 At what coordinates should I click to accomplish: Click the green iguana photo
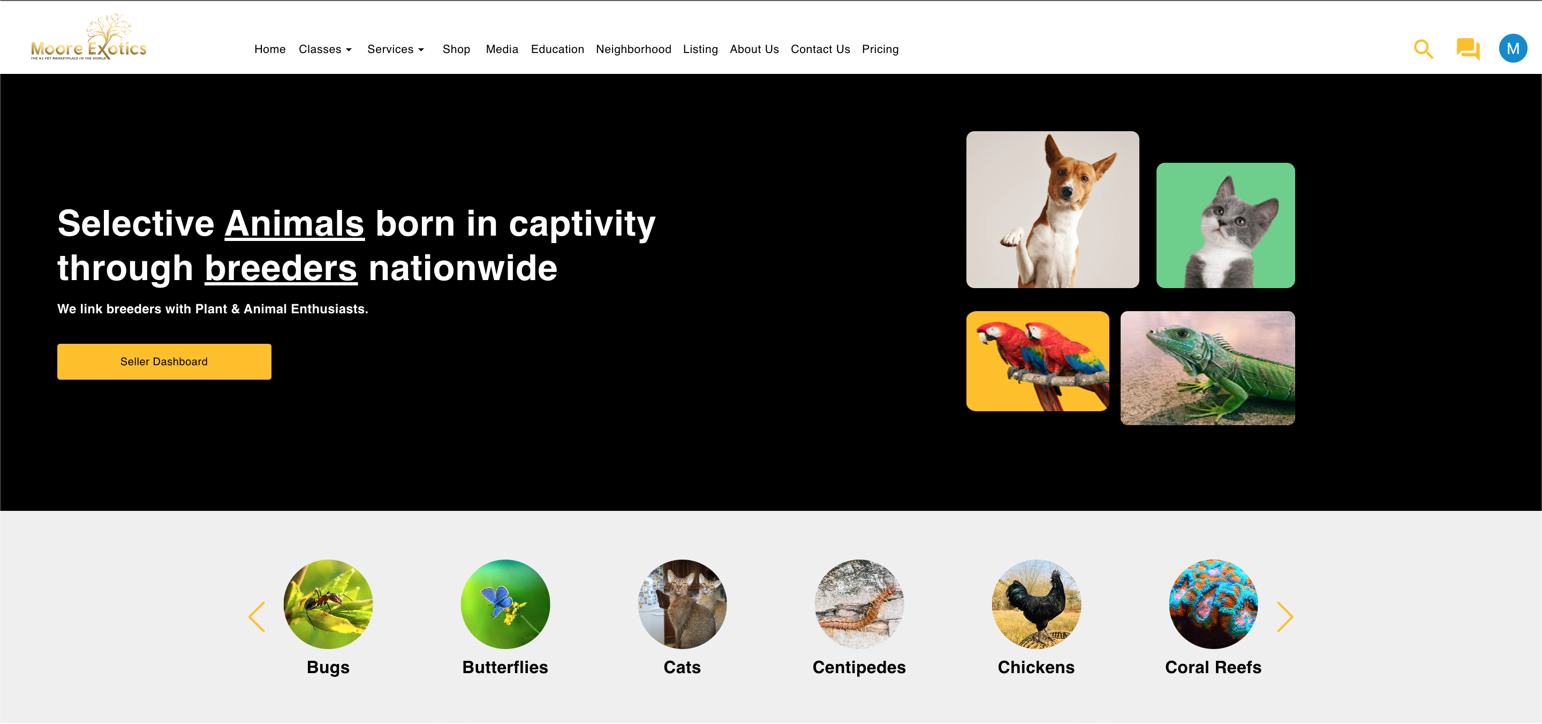click(1207, 368)
